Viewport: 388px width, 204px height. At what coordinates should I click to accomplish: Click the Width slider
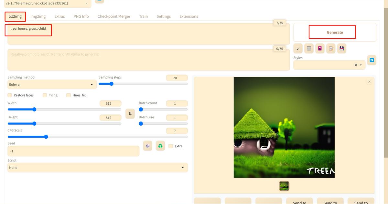point(64,109)
